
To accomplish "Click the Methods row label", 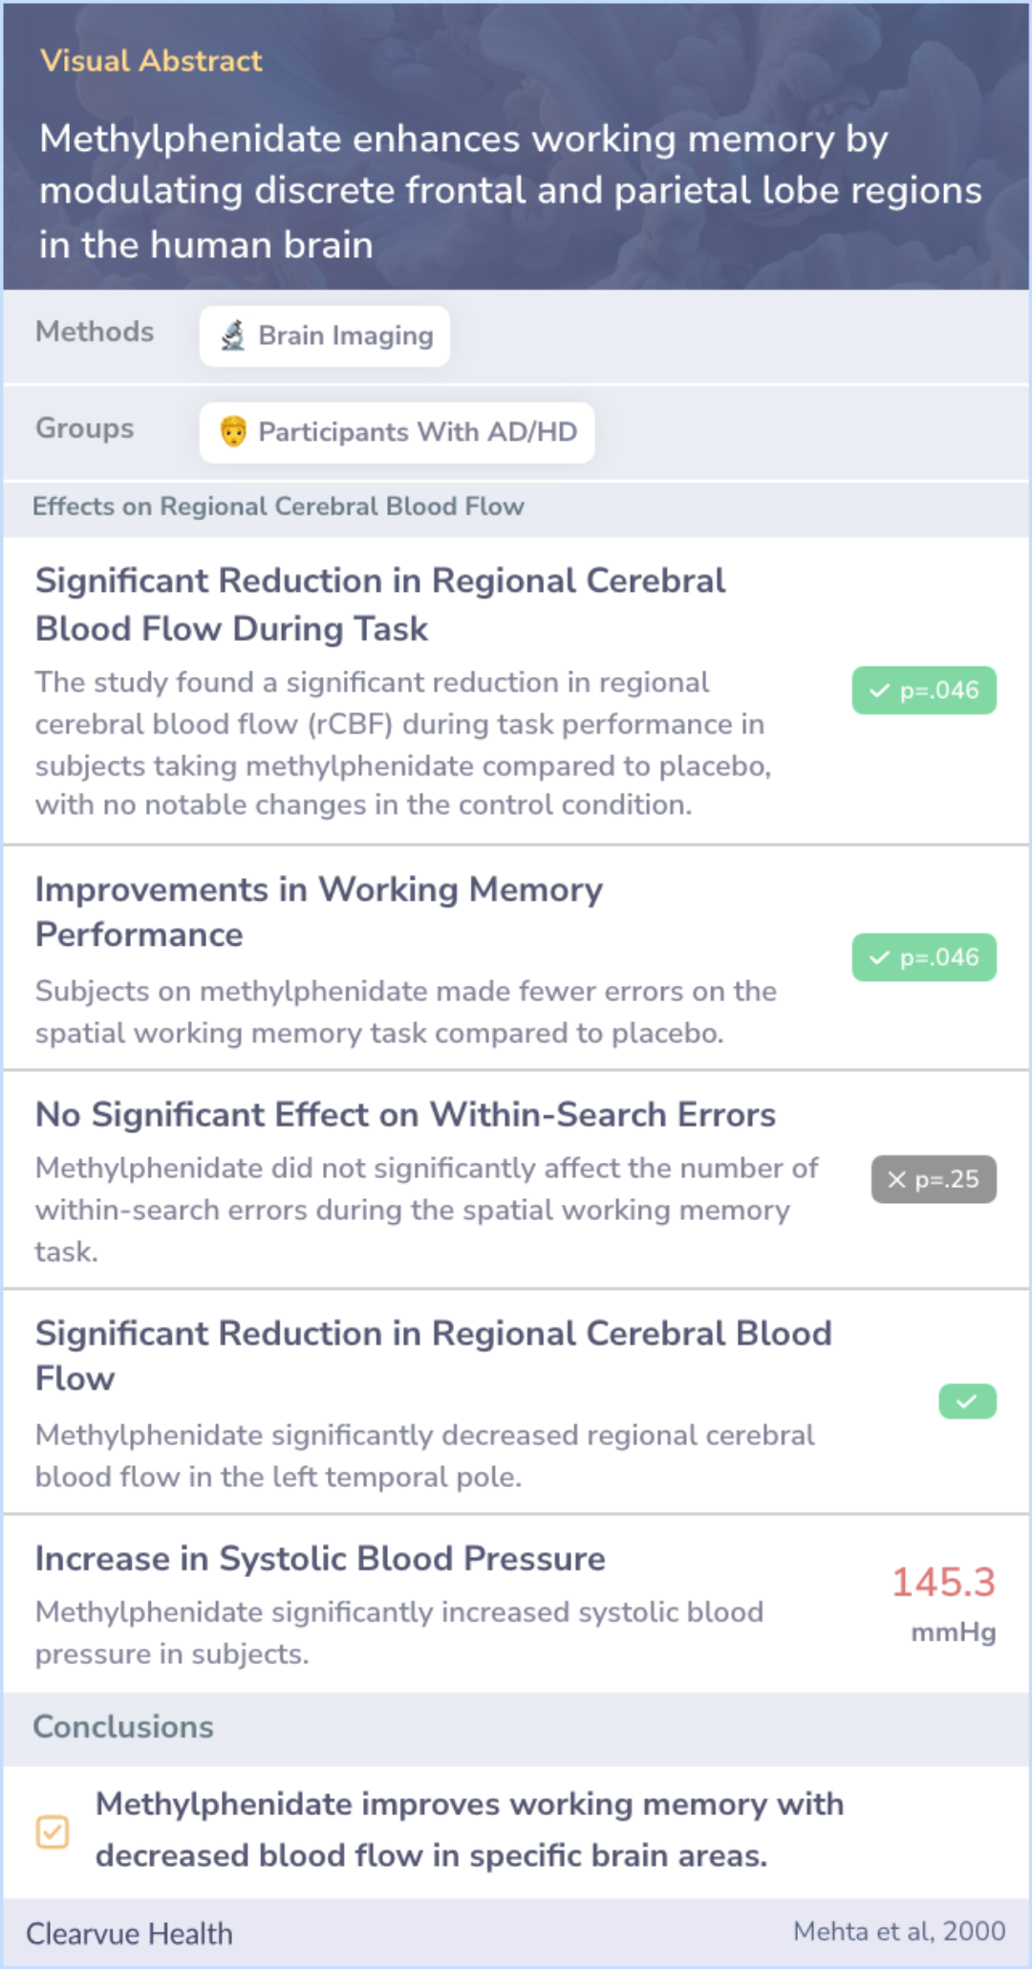I will pyautogui.click(x=95, y=332).
